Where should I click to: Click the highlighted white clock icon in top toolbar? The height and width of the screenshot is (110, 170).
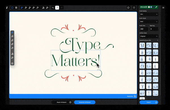tap(57, 8)
